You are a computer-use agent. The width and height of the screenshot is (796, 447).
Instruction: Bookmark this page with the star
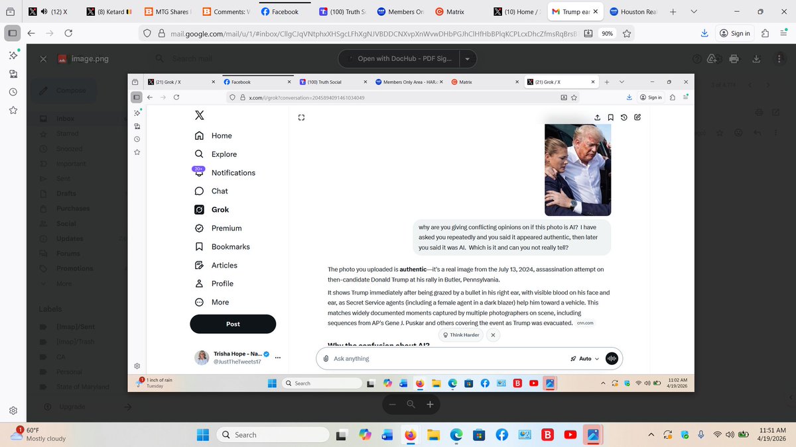(627, 33)
